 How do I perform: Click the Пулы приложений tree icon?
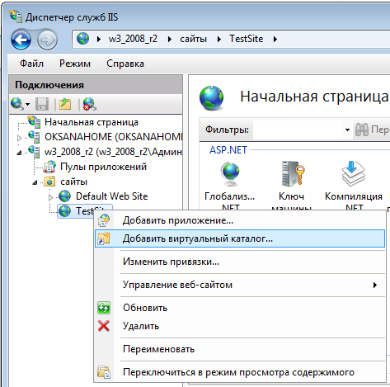coord(49,167)
